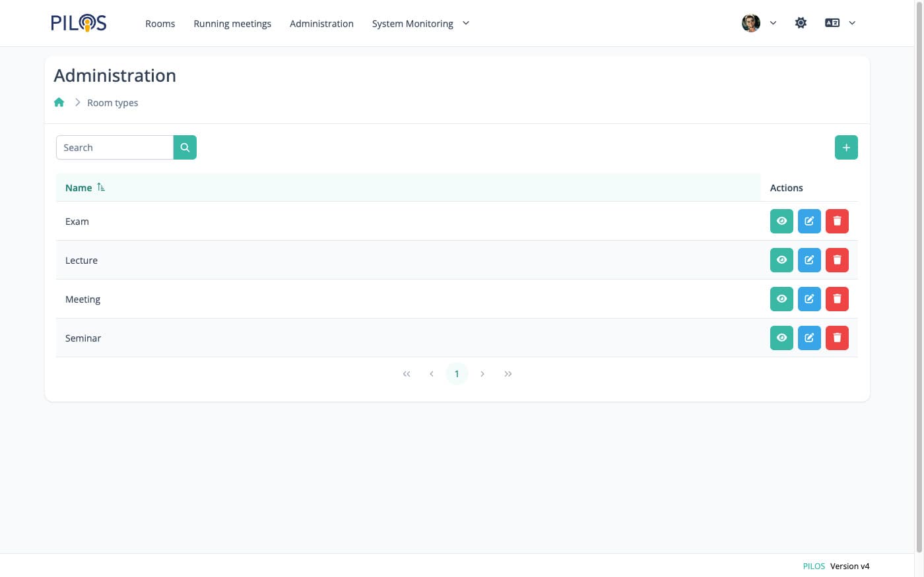The height and width of the screenshot is (577, 924).
Task: Open the language selector dropdown
Action: coord(840,23)
